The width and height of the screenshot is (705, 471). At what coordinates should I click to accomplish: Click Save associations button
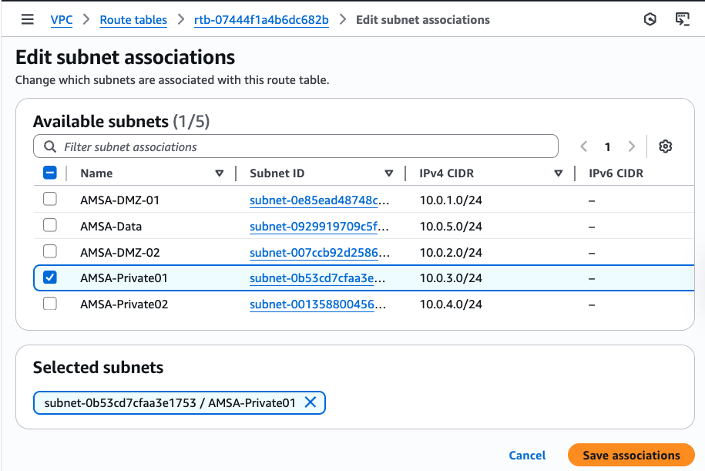pos(631,455)
